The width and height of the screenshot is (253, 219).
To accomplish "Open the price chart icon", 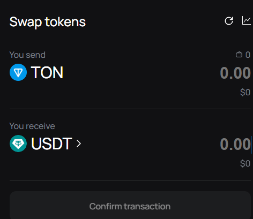I will pos(247,20).
